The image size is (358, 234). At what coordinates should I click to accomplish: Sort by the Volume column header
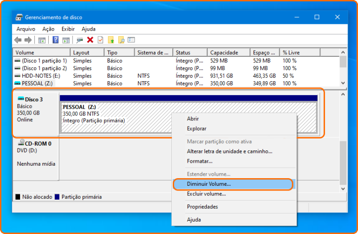pyautogui.click(x=42, y=53)
